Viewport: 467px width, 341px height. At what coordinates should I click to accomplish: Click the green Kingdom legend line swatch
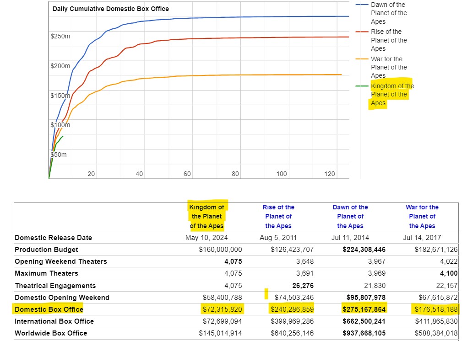point(362,86)
